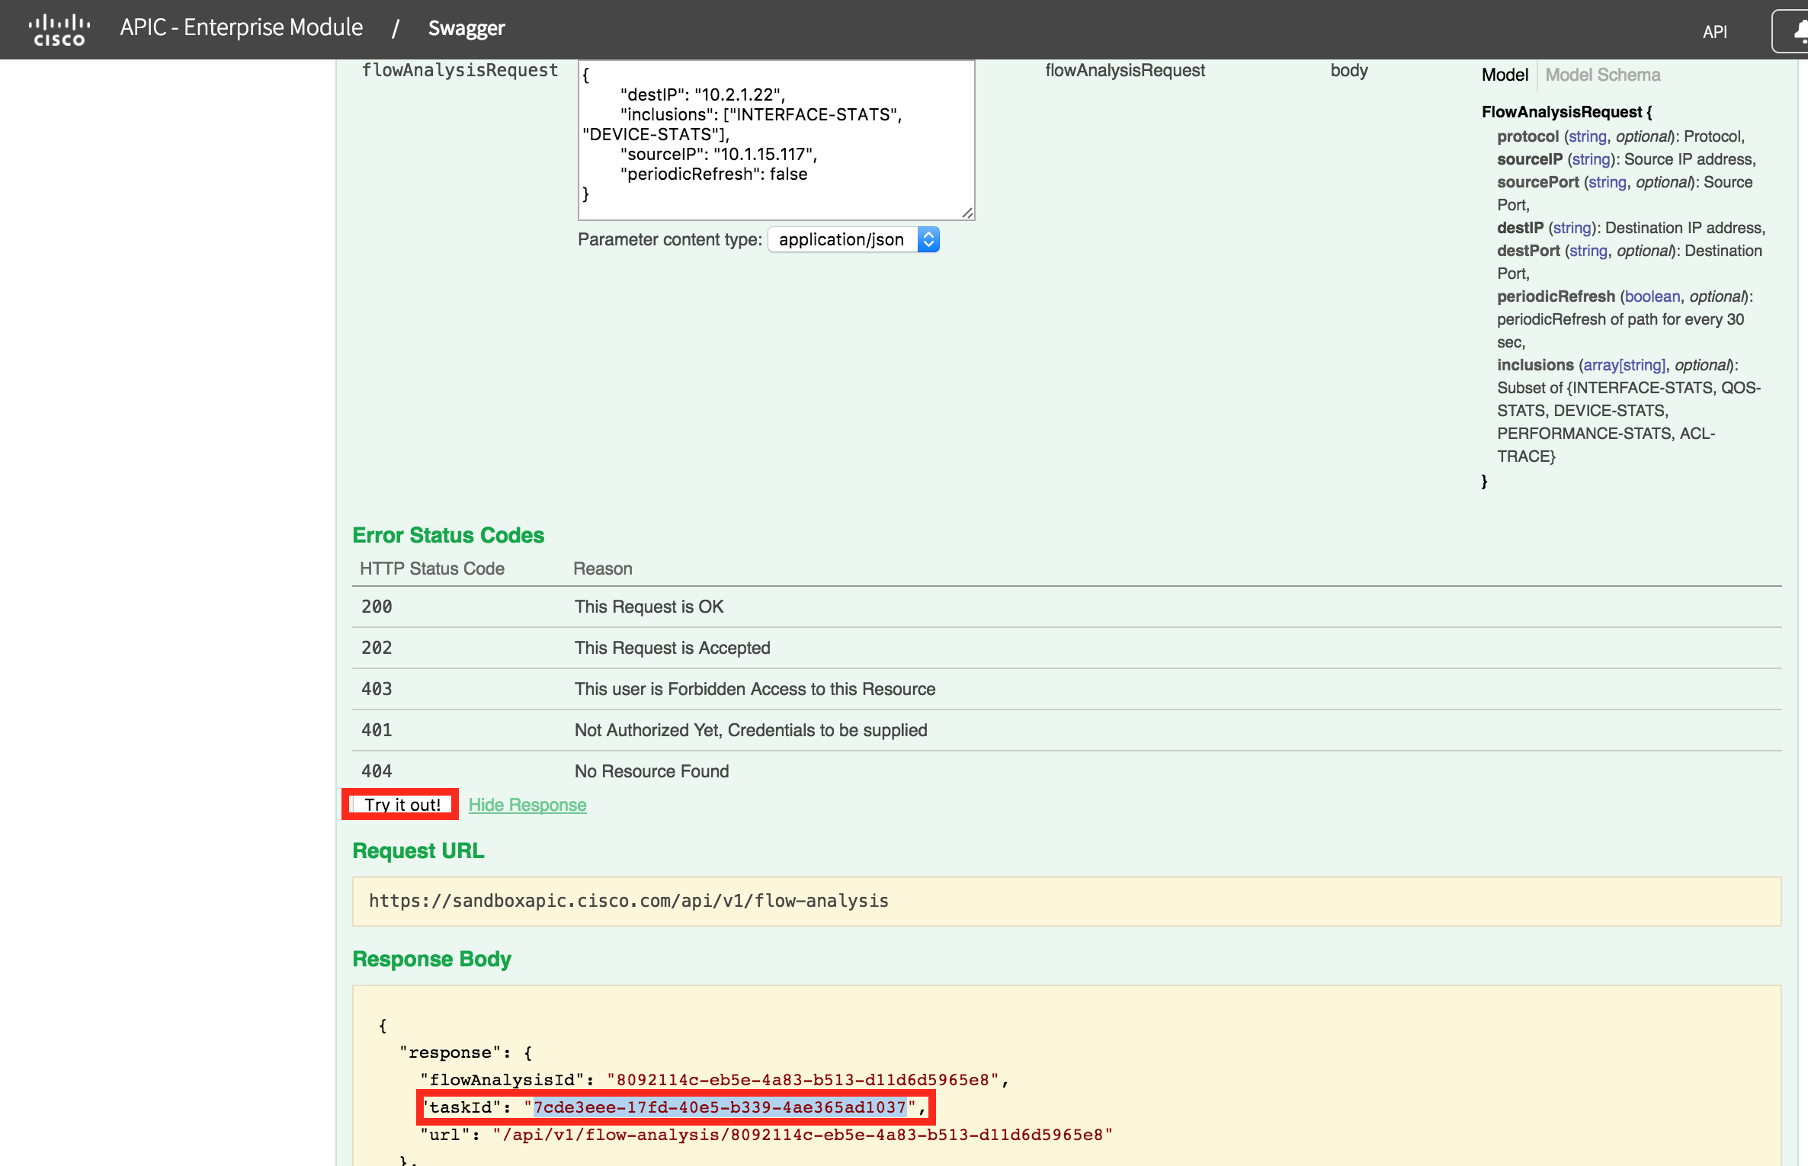Click the Request URL text box
Image resolution: width=1808 pixels, height=1166 pixels.
(x=1066, y=901)
